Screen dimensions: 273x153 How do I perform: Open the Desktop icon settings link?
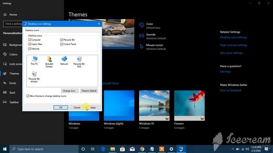coord(233,37)
